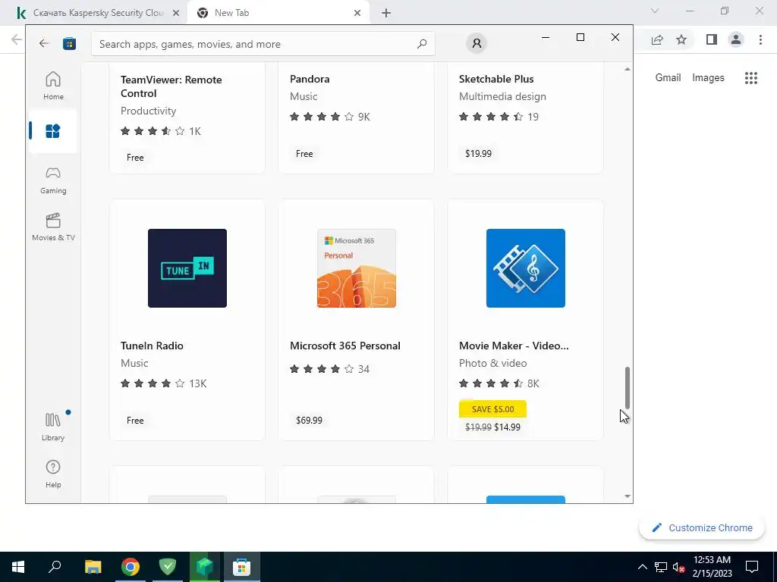Open the Windows Start menu
Screen dimensions: 777x582
point(18,567)
